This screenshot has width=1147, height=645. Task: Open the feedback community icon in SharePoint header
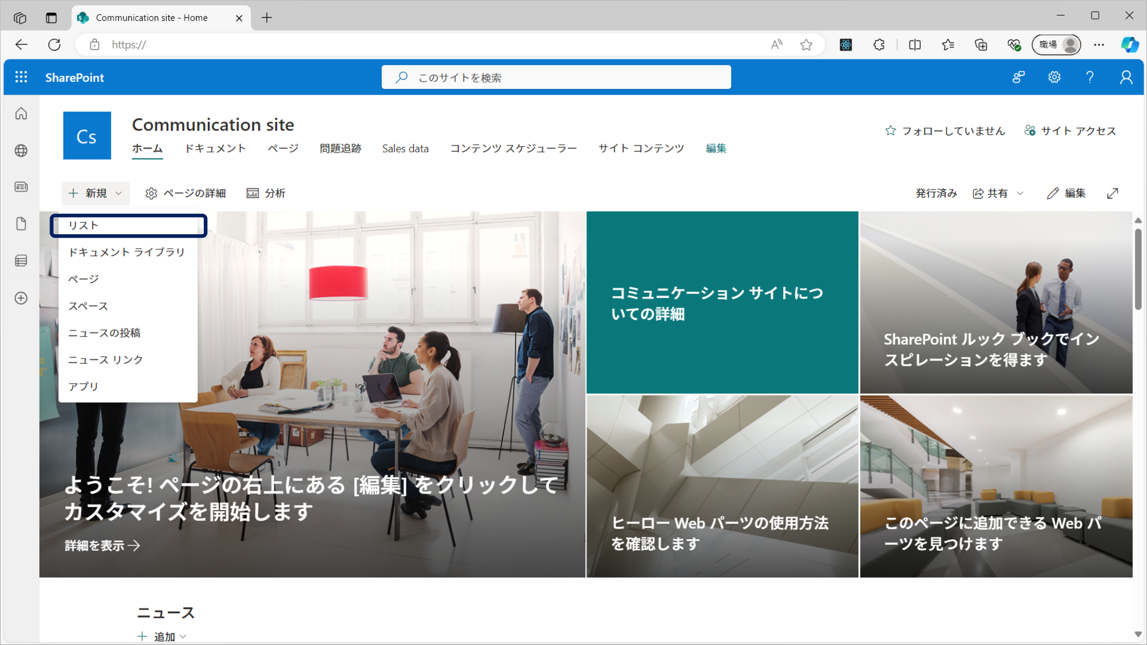1019,77
